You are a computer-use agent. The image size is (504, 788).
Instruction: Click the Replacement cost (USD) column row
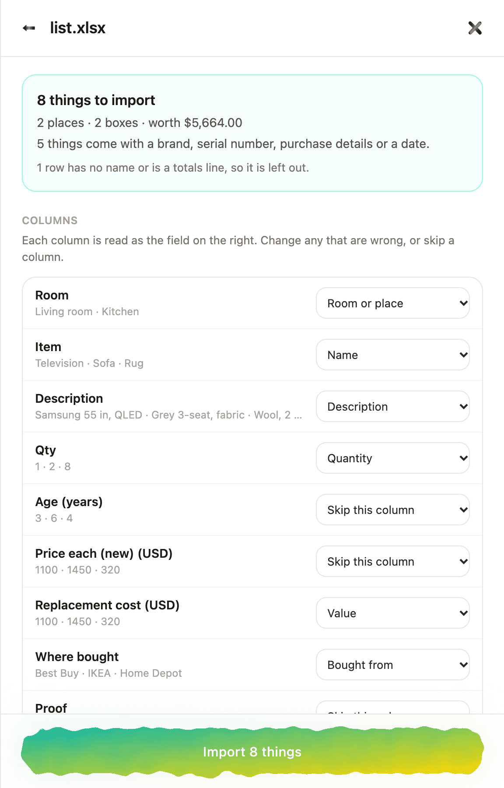pos(252,613)
